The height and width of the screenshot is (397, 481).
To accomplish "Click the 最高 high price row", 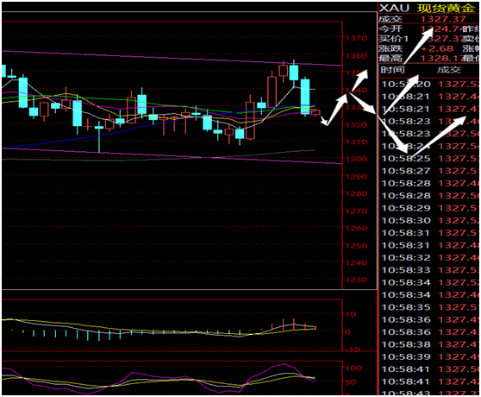I will coord(428,58).
